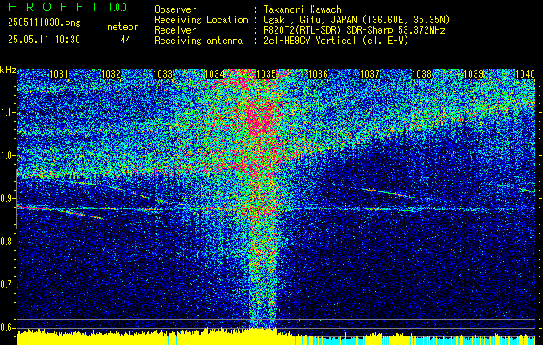This screenshot has height=345, width=543.
Task: Click the 1040 time marker label
Action: click(525, 73)
